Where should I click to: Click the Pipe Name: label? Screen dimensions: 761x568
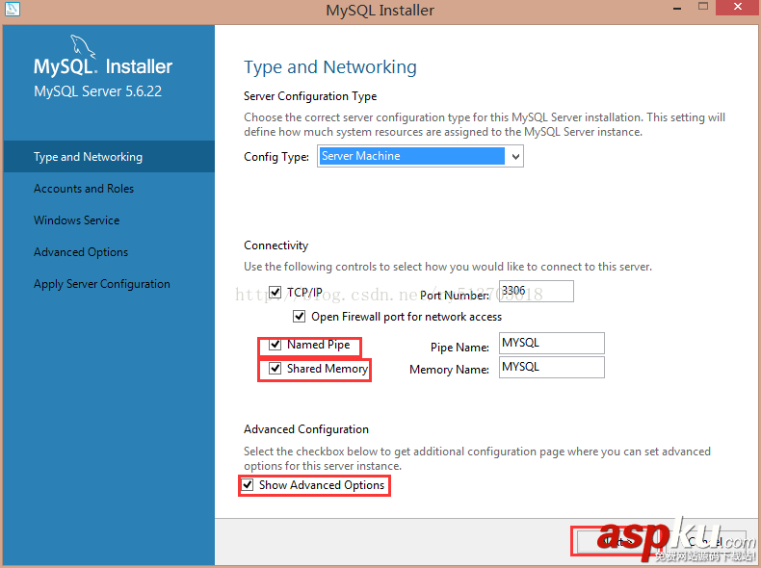pyautogui.click(x=459, y=348)
